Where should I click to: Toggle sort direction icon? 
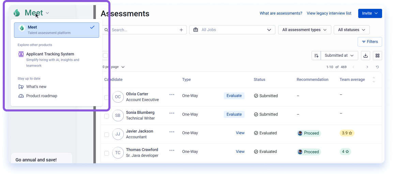[x=316, y=55]
